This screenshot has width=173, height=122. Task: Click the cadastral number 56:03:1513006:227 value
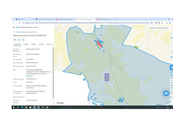[32, 63]
